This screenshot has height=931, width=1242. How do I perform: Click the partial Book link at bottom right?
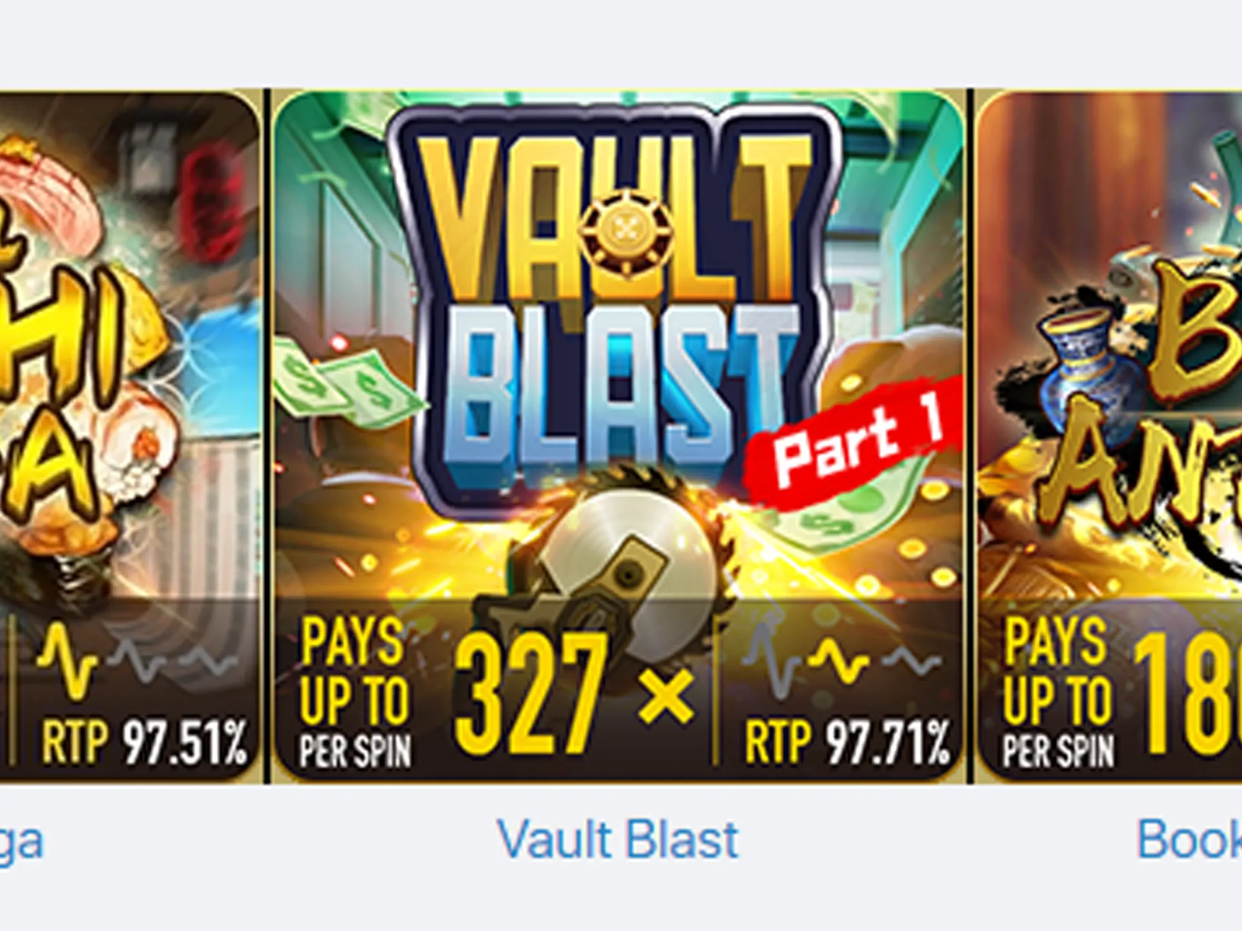tap(1189, 840)
